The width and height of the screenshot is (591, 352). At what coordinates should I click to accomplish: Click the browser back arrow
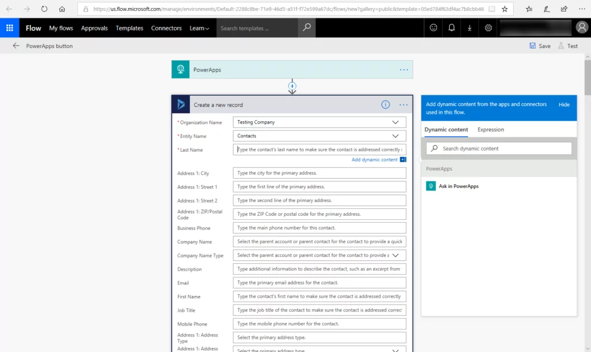(9, 9)
